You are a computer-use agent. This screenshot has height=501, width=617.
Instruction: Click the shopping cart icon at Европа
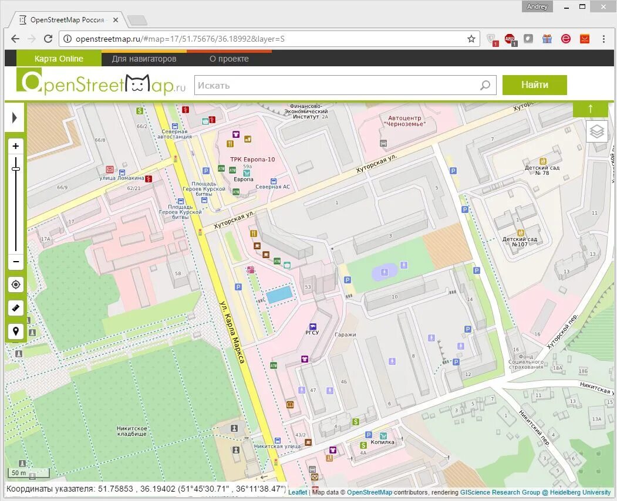[x=247, y=173]
